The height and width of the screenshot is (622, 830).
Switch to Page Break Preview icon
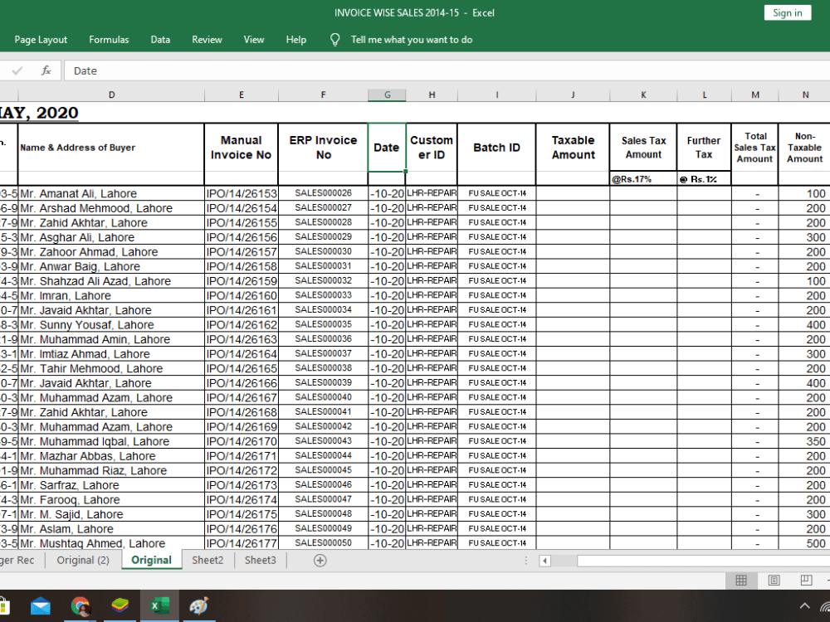806,581
